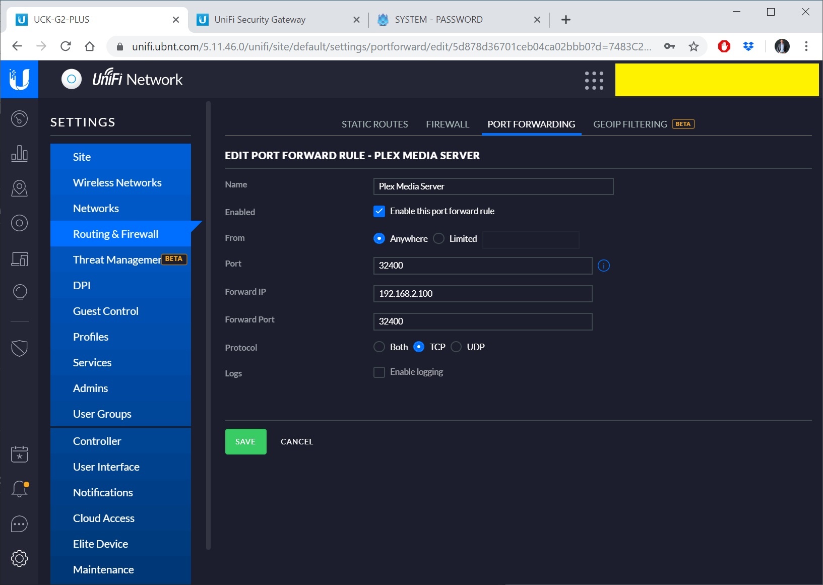Open the Clients icon in the sidebar
This screenshot has height=585, width=823.
point(19,259)
